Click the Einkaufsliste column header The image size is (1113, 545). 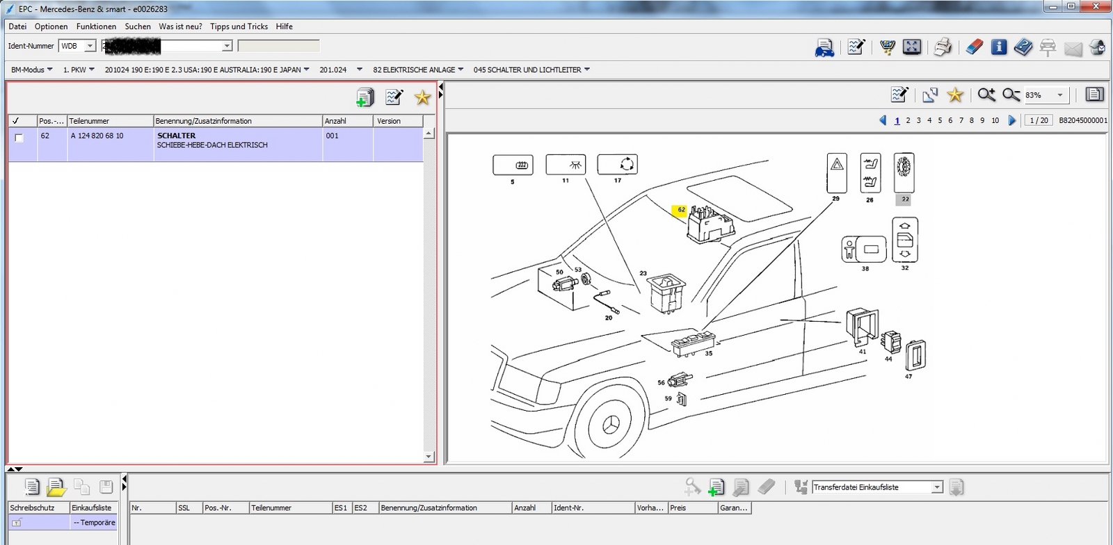(94, 508)
